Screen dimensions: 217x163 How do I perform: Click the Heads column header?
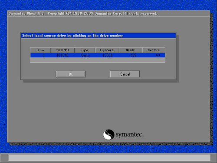[131, 50]
